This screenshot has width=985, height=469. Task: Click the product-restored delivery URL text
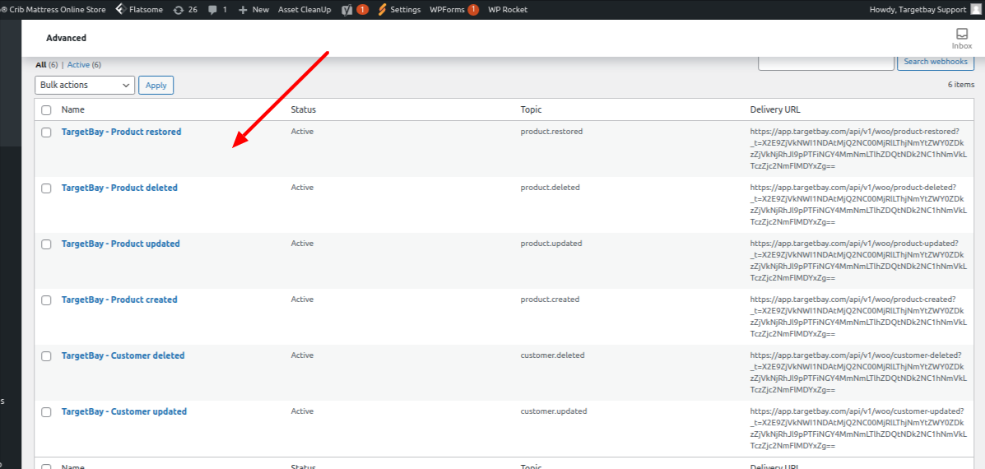click(858, 150)
